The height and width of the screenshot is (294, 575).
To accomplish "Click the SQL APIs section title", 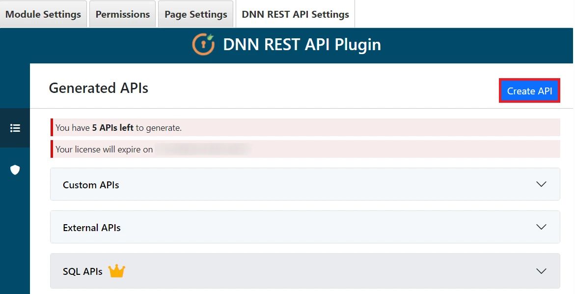I will 82,271.
